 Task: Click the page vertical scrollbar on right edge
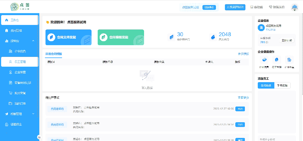[x=302, y=56]
